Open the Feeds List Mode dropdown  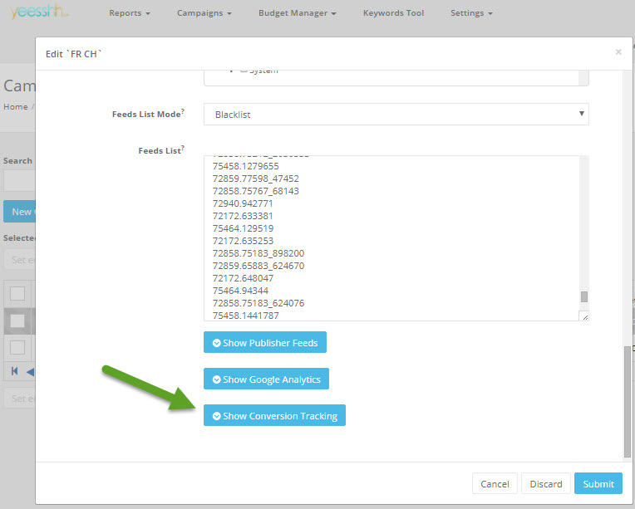coord(396,115)
